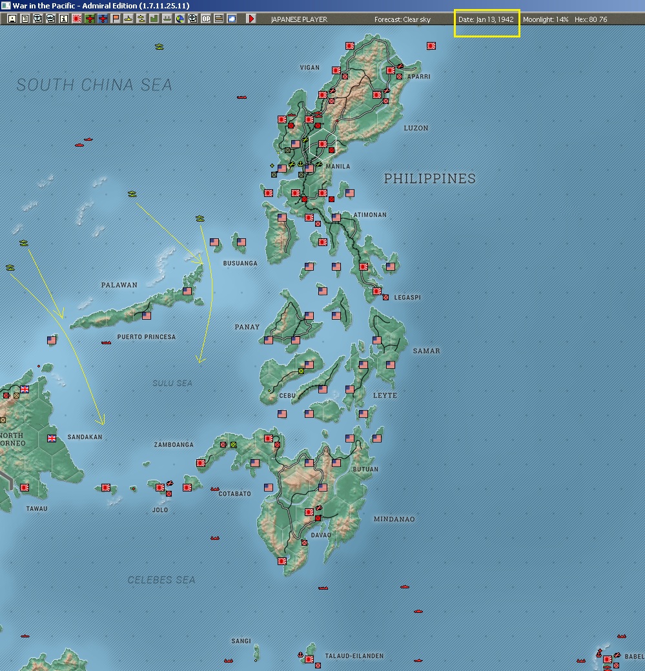
Task: Click the striped list toolbar icon
Action: [x=219, y=19]
